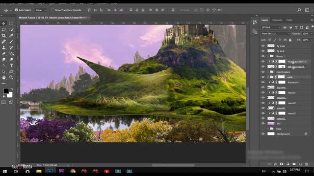Viewport: 314px width, 176px height.
Task: Hide the mount palace group
Action: [x=263, y=72]
